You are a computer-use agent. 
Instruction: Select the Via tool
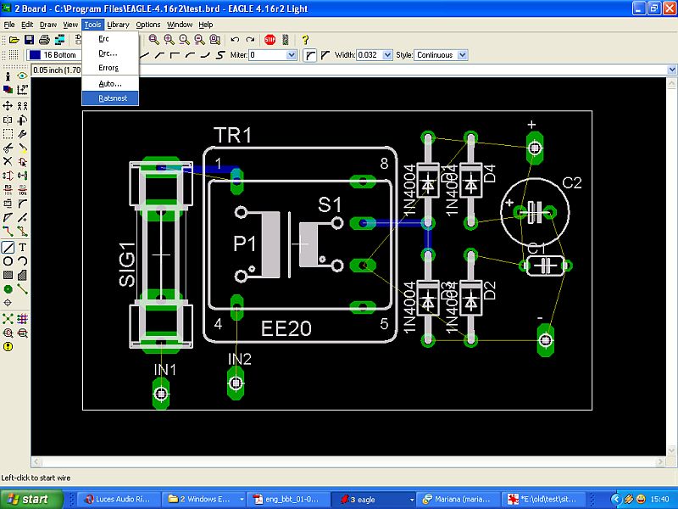coord(8,288)
